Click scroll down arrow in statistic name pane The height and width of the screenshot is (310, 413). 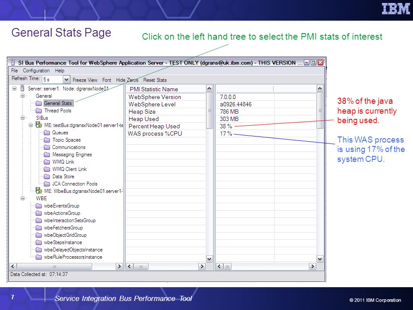click(x=210, y=259)
